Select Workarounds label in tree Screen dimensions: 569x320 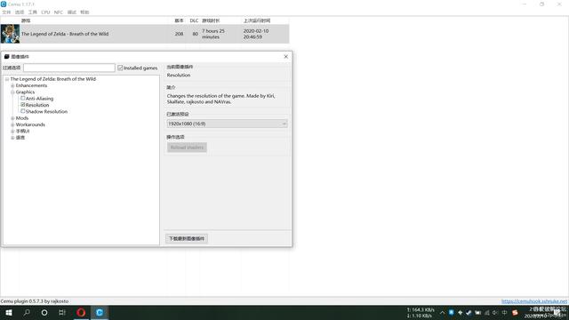(30, 124)
